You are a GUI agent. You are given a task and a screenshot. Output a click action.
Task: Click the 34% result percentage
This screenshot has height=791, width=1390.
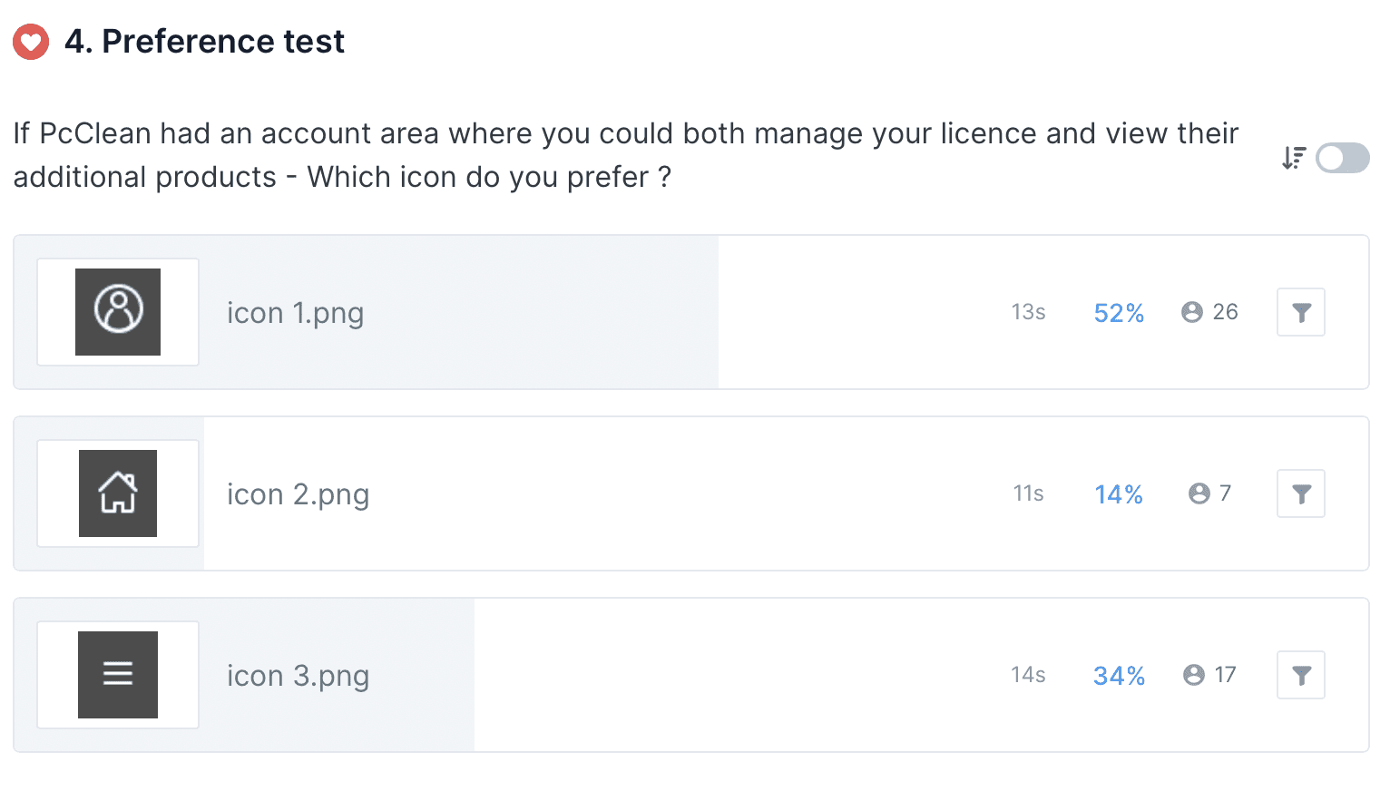[1119, 676]
